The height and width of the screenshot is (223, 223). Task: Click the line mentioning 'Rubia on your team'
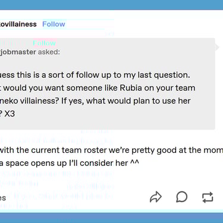pyautogui.click(x=98, y=88)
